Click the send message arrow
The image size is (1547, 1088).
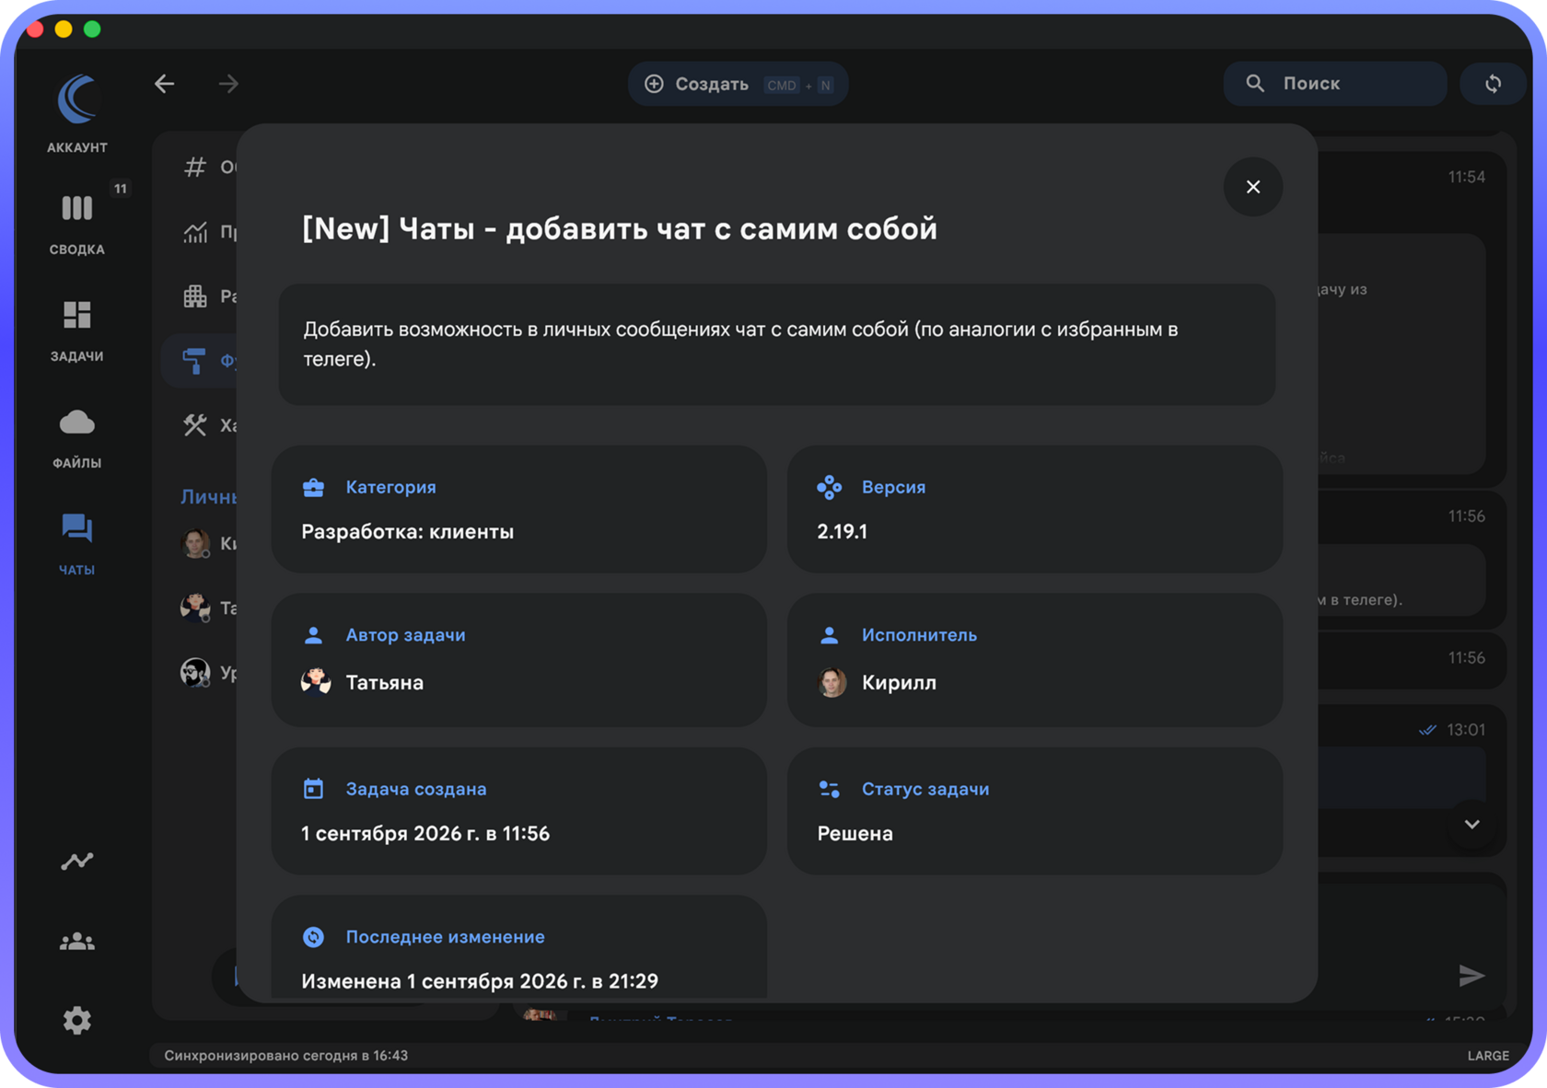pyautogui.click(x=1471, y=976)
